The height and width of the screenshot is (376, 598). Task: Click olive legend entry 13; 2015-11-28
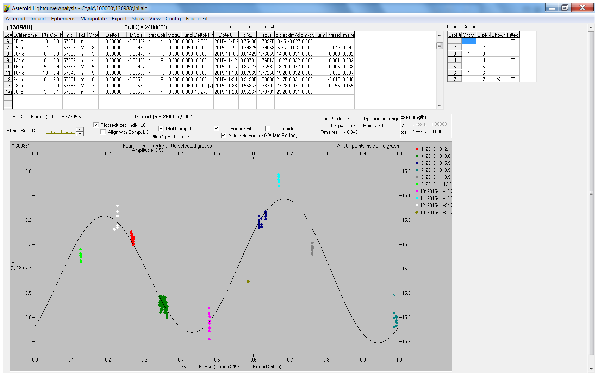pyautogui.click(x=433, y=212)
